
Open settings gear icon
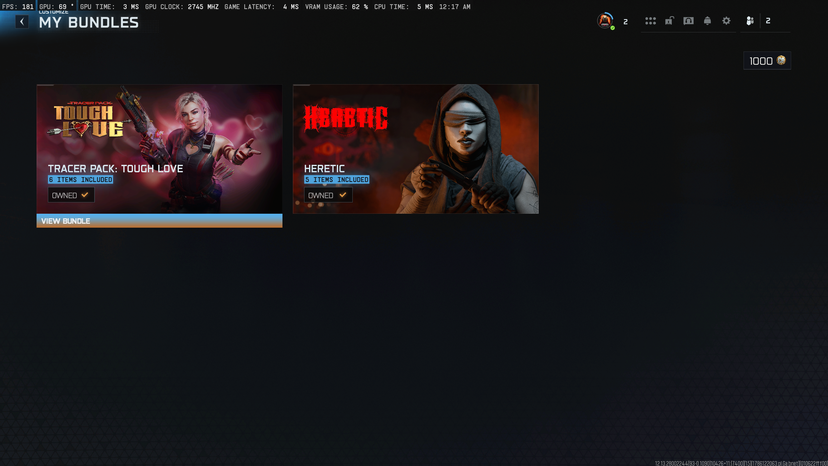tap(726, 21)
